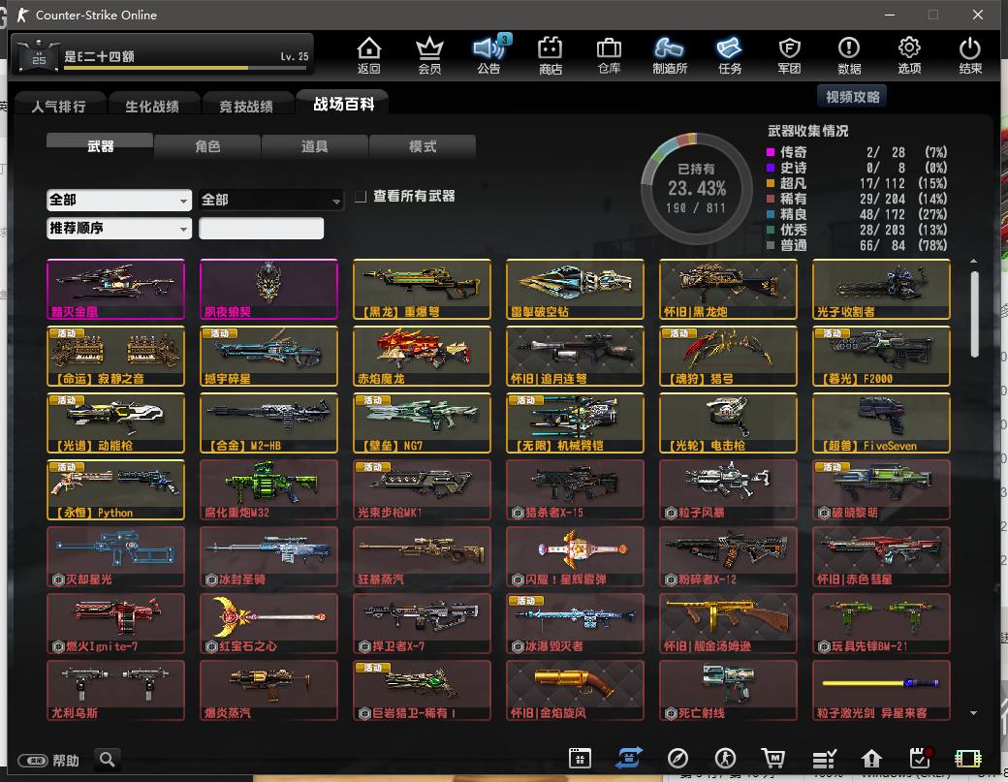Click the running soldier icon in bottom bar
Image resolution: width=1008 pixels, height=782 pixels.
pyautogui.click(x=726, y=759)
